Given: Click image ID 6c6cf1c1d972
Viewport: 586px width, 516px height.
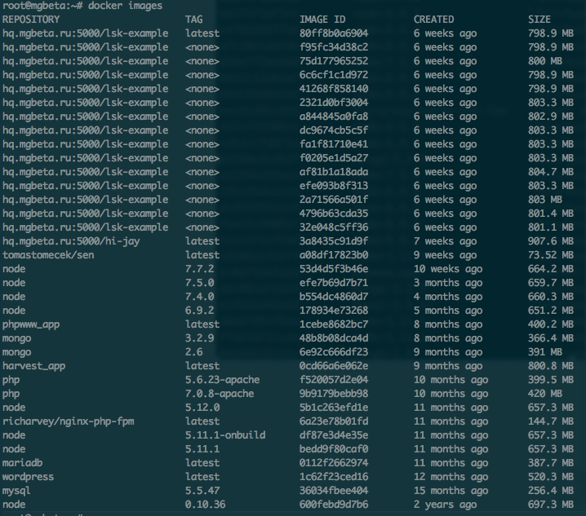Looking at the screenshot, I should pyautogui.click(x=334, y=75).
